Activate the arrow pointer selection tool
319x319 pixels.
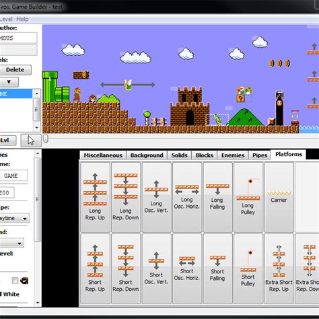point(31,141)
